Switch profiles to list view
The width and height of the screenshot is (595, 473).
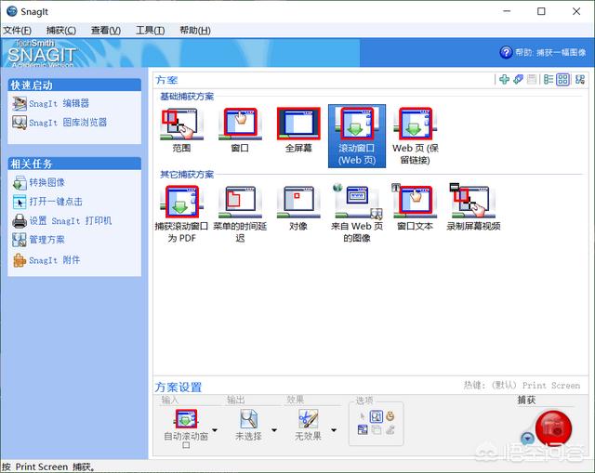coord(548,79)
